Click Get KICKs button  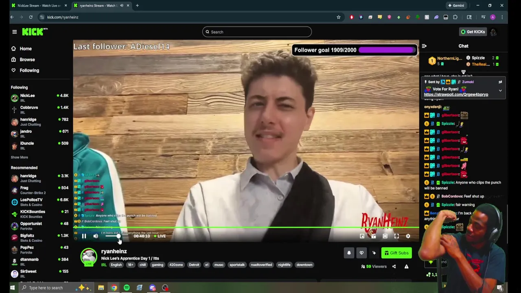(x=473, y=32)
